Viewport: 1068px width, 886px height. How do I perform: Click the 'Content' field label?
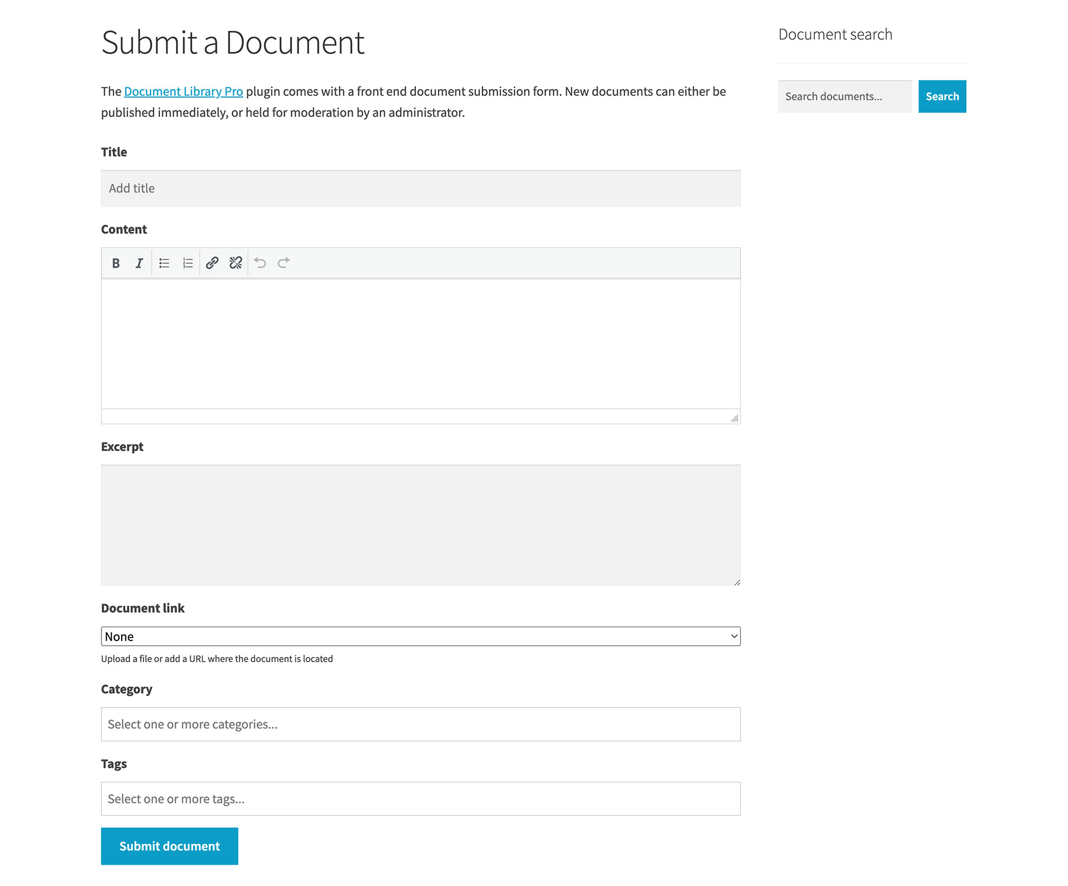click(x=124, y=230)
